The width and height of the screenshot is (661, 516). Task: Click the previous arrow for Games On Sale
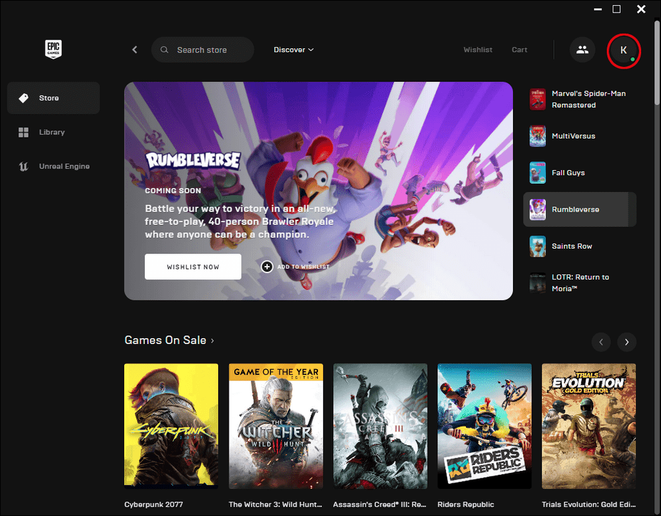coord(601,342)
